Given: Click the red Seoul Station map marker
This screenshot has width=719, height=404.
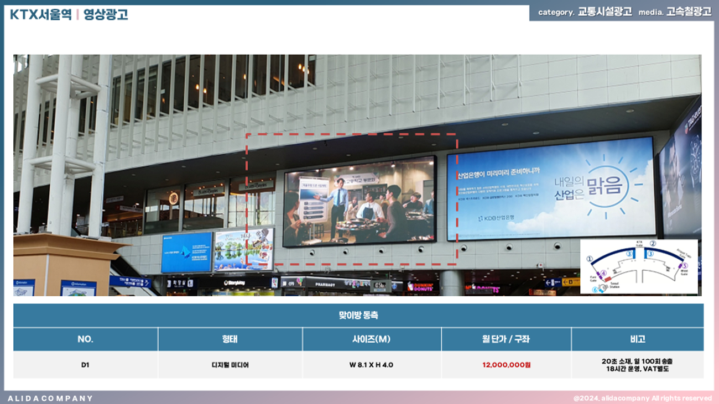Looking at the screenshot, I should (607, 279).
